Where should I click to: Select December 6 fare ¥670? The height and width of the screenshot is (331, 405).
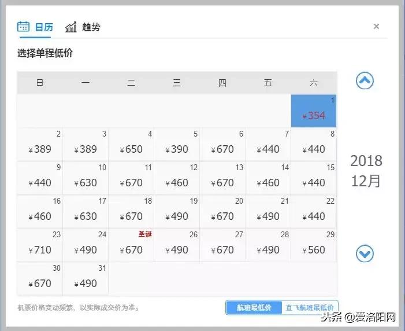[222, 145]
